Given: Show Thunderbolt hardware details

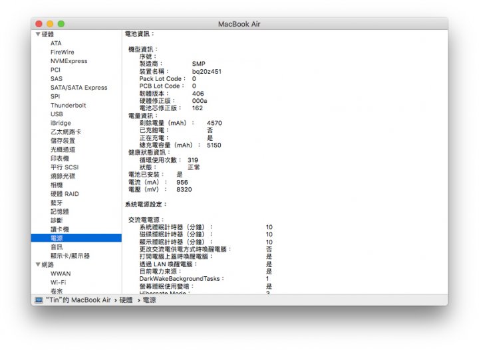Looking at the screenshot, I should (x=68, y=105).
